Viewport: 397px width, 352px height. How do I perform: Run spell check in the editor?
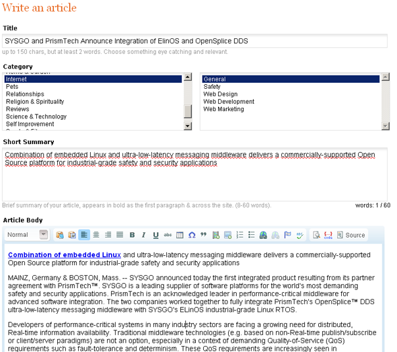click(x=299, y=235)
